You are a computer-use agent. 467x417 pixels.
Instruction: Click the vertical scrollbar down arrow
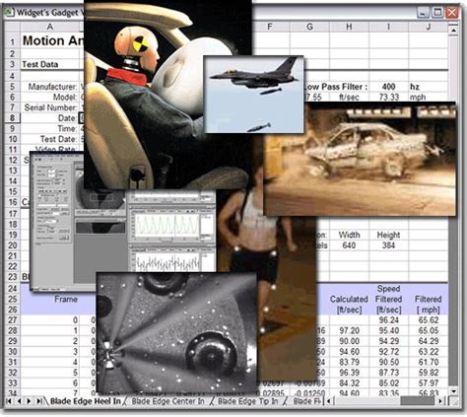[x=453, y=391]
